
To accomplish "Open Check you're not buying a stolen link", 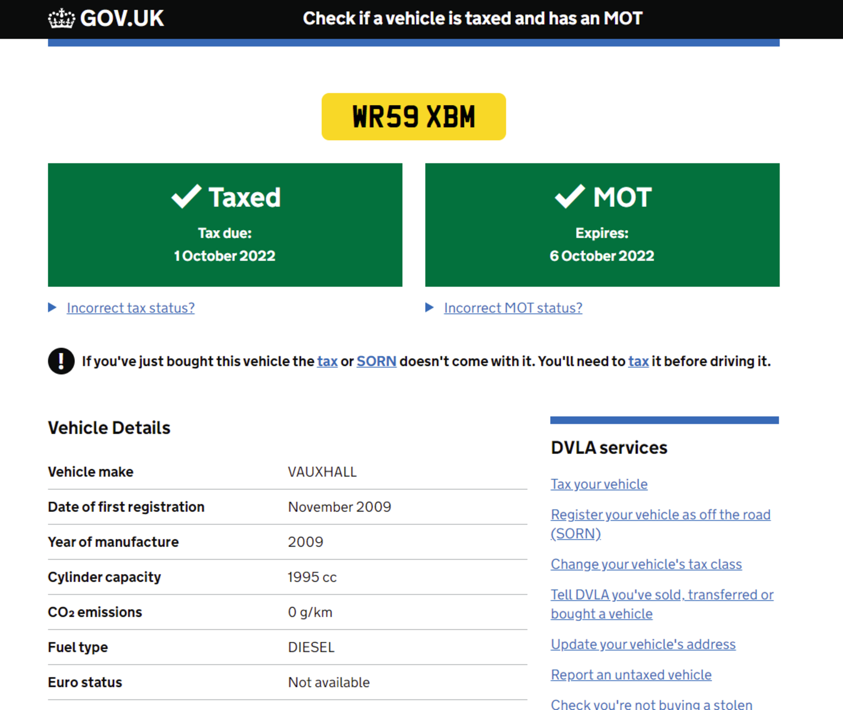I will (652, 704).
